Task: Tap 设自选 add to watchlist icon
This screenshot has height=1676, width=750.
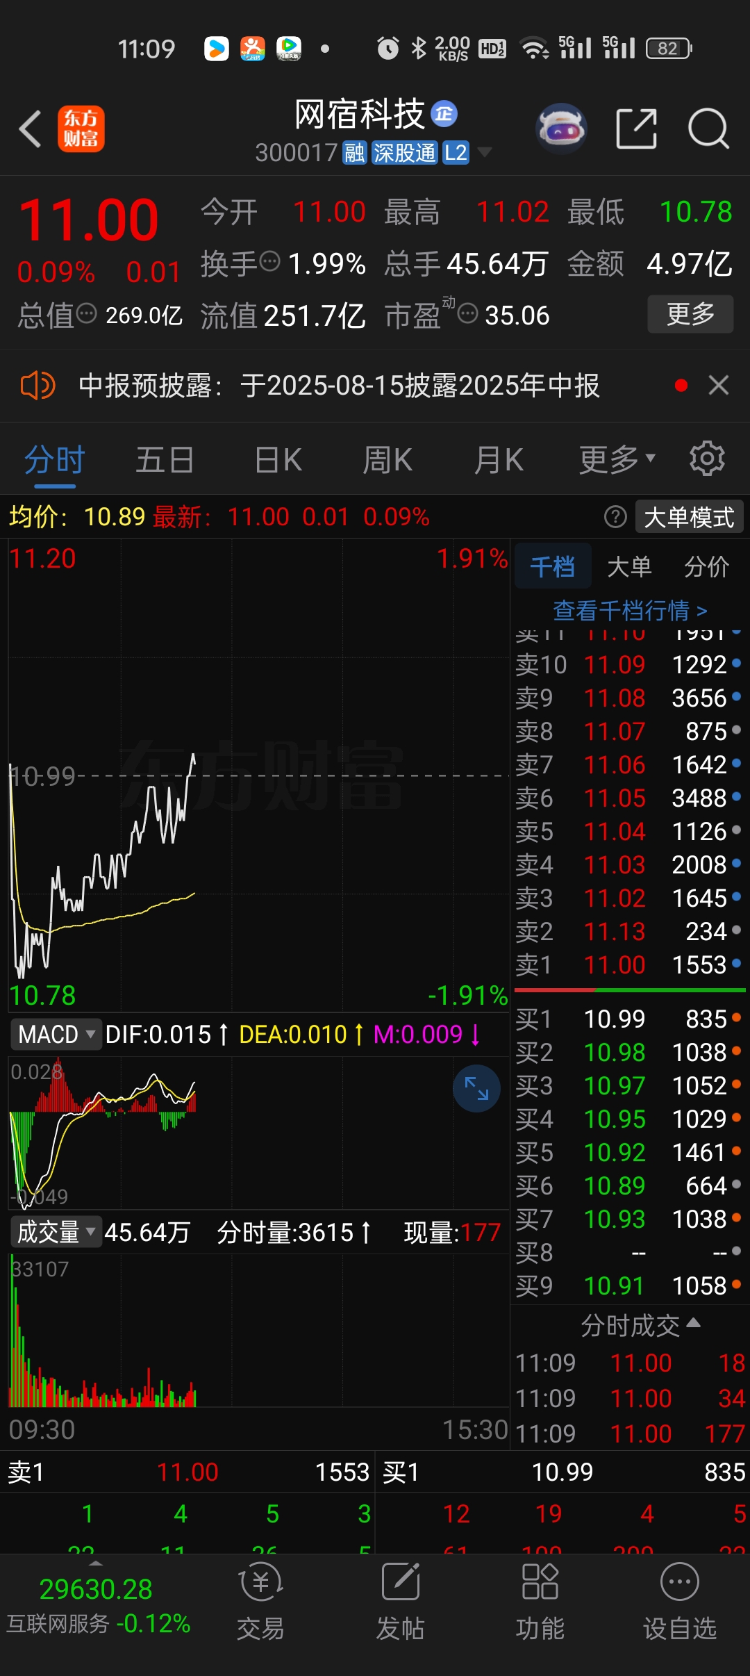Action: [x=680, y=1602]
